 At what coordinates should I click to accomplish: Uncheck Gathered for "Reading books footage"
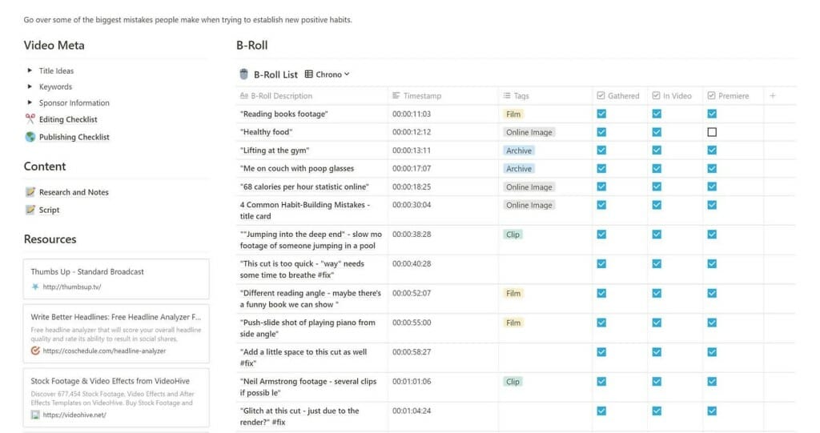[601, 114]
